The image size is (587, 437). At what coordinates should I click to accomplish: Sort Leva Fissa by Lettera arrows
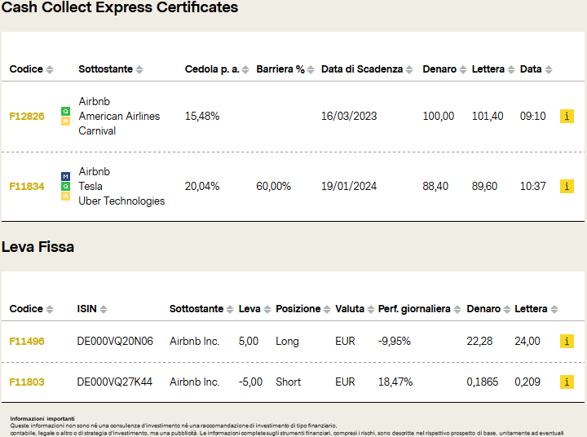(554, 309)
